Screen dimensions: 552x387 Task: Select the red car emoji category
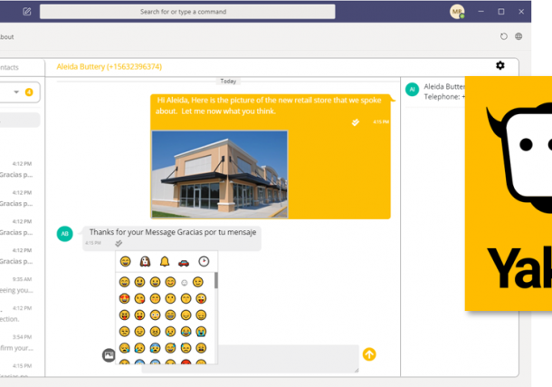pyautogui.click(x=184, y=262)
